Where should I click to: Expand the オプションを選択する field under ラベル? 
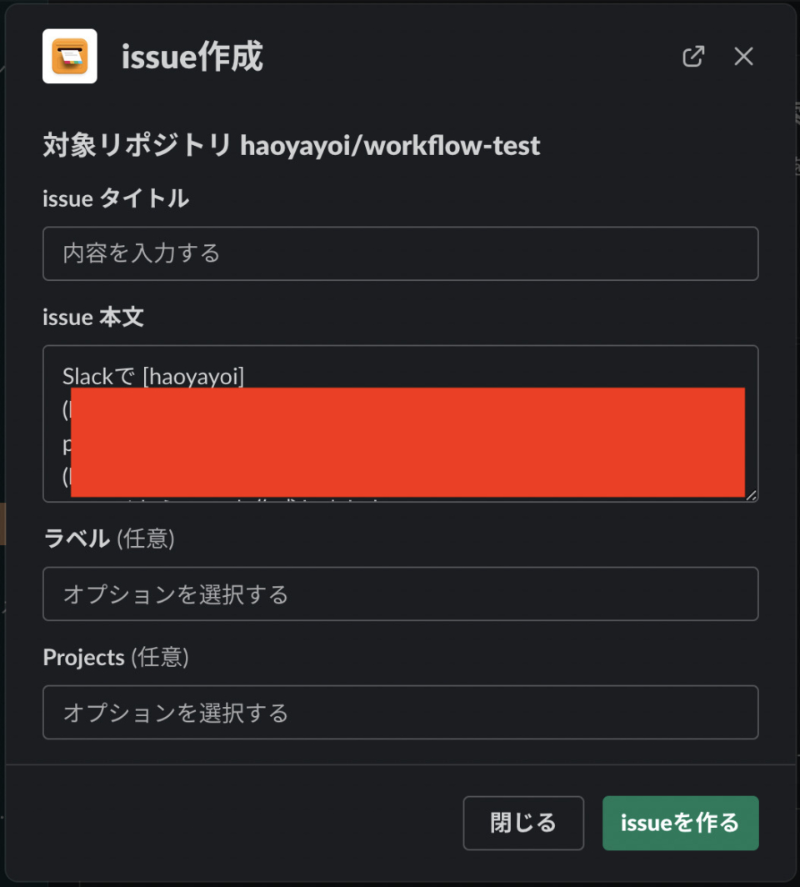(400, 594)
